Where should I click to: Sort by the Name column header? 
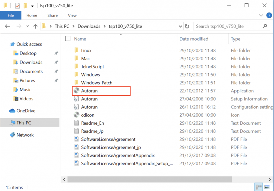coord(80,39)
